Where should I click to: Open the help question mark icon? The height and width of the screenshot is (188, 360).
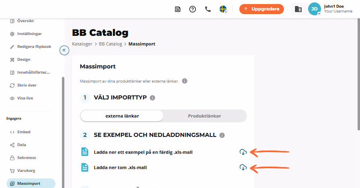192,9
